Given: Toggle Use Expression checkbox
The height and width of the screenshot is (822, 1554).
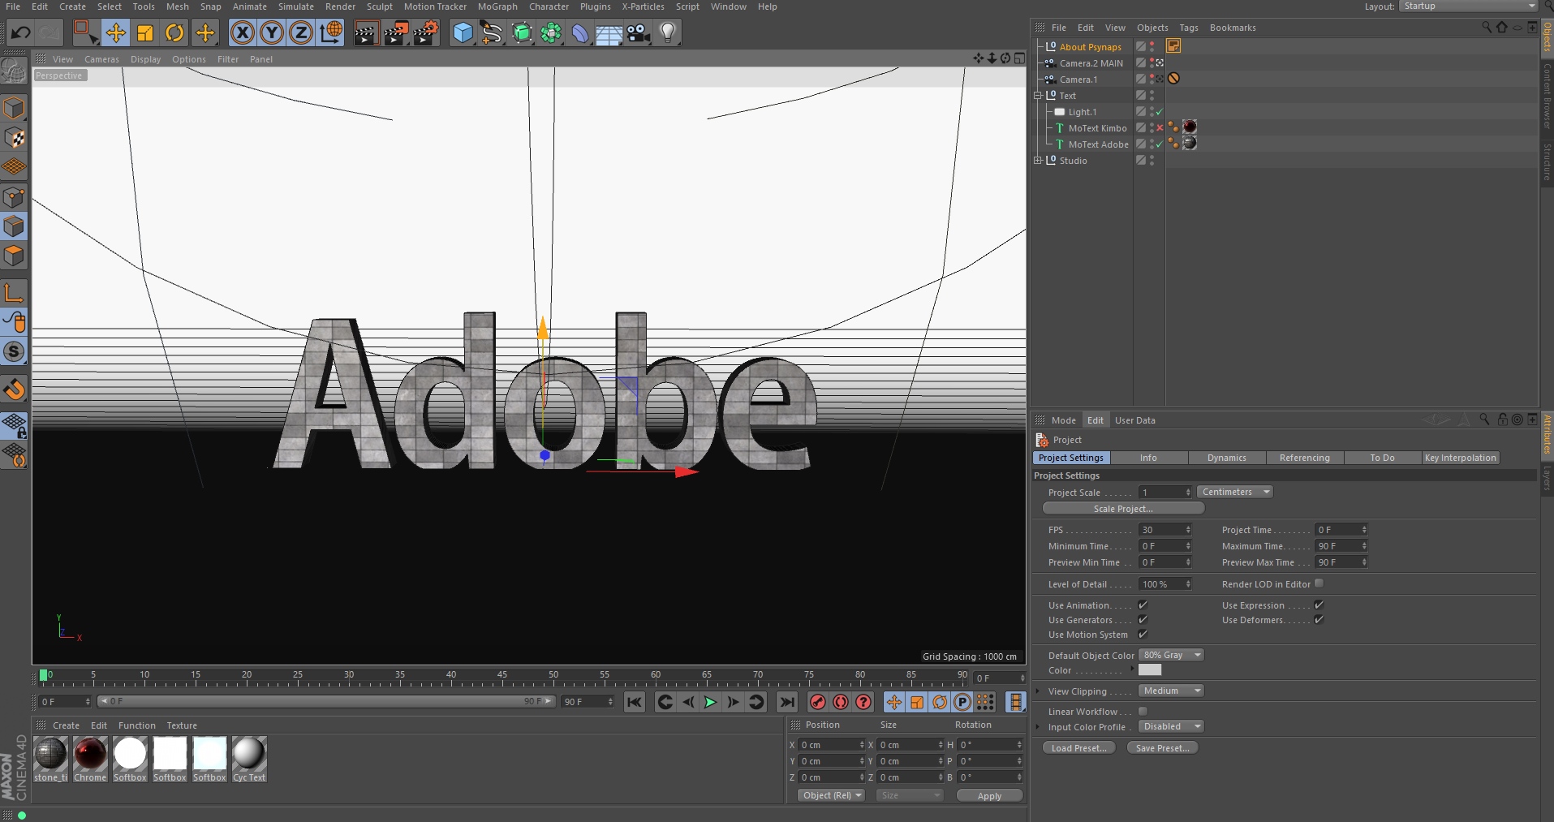Looking at the screenshot, I should click(x=1319, y=605).
